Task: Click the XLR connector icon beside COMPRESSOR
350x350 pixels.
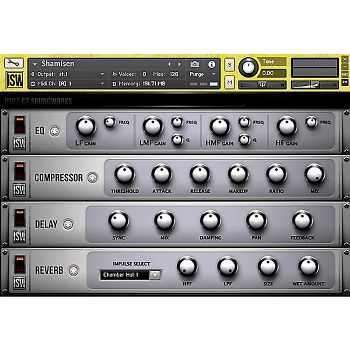Action: click(93, 178)
